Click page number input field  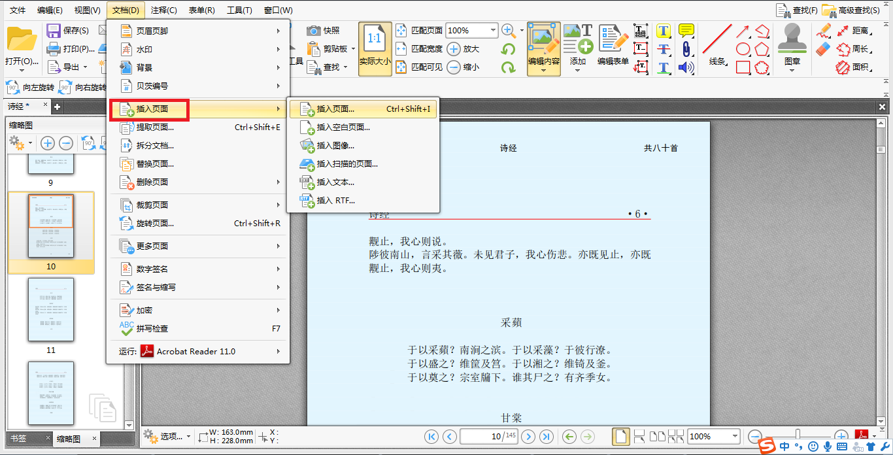489,436
